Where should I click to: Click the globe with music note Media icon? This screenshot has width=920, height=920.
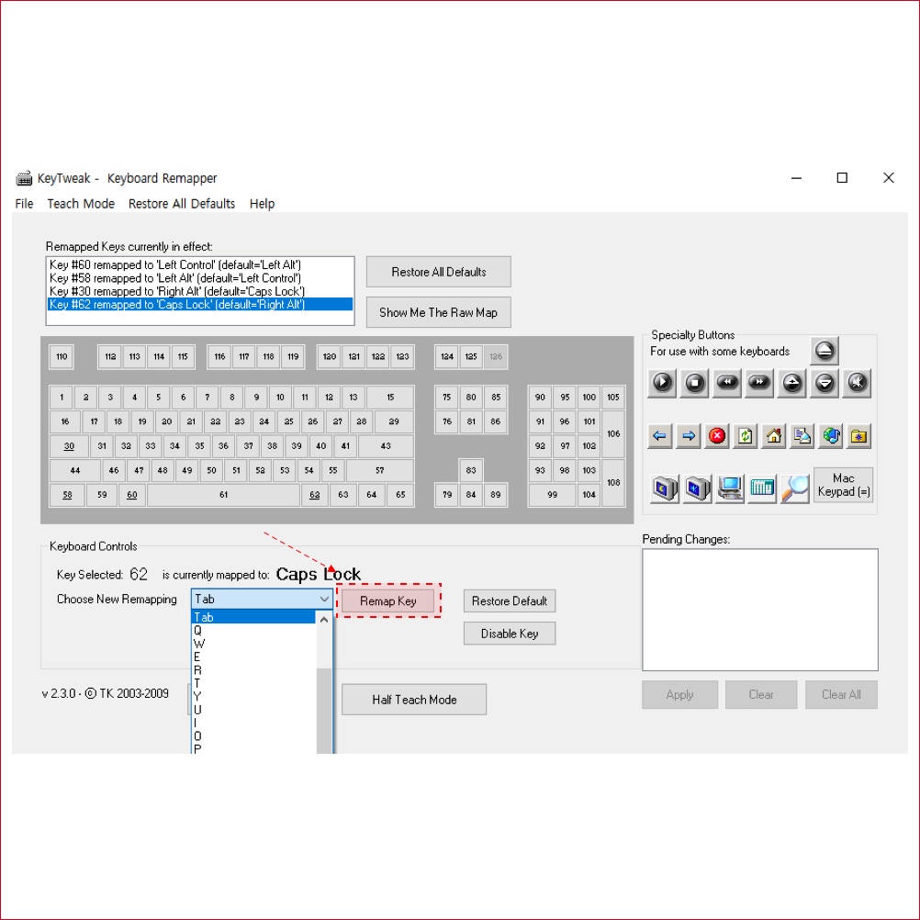[831, 436]
